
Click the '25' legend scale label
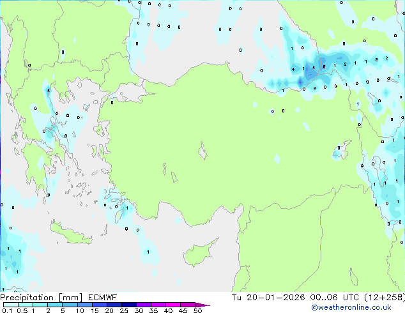pyautogui.click(x=124, y=310)
